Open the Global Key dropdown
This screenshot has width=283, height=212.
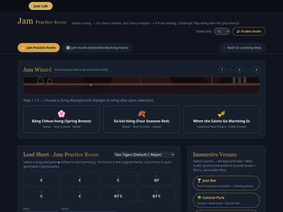click(x=222, y=31)
